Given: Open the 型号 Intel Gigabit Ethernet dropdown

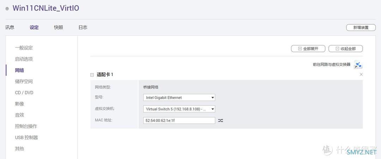Looking at the screenshot, I should coord(179,97).
